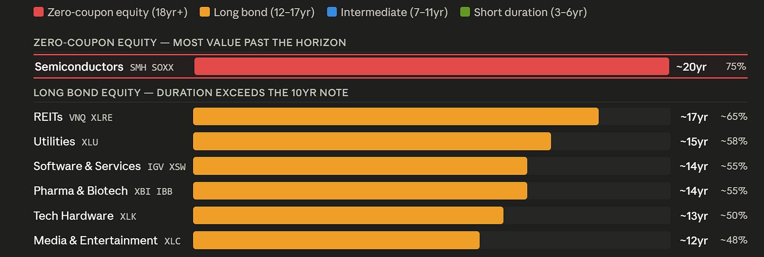This screenshot has width=764, height=257.
Task: Click the green Short duration legend swatch
Action: 464,12
